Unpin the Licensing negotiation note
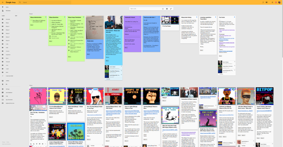 coord(216,17)
